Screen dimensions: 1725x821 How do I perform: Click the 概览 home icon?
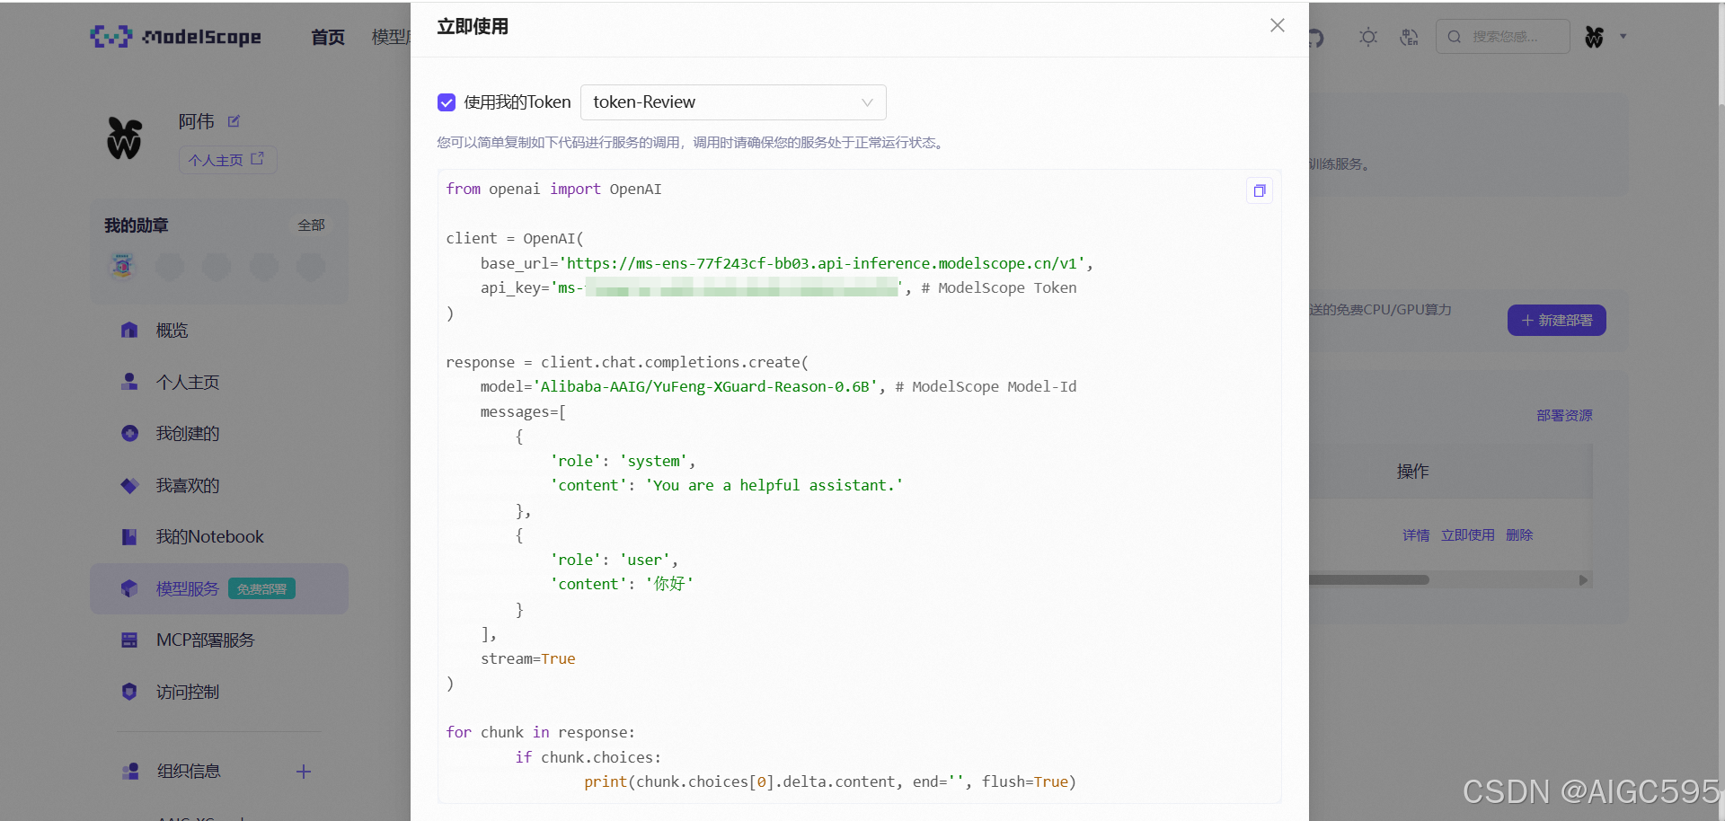coord(129,331)
